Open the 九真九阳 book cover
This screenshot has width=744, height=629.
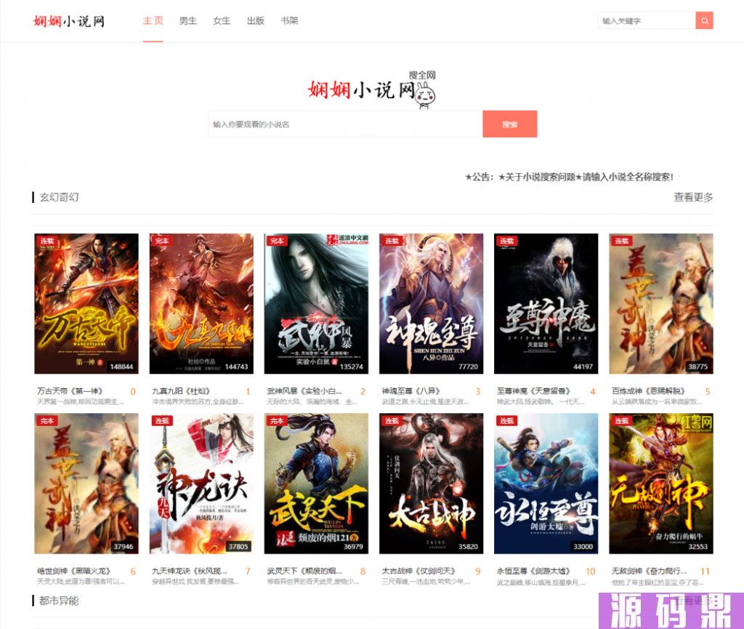coord(201,303)
